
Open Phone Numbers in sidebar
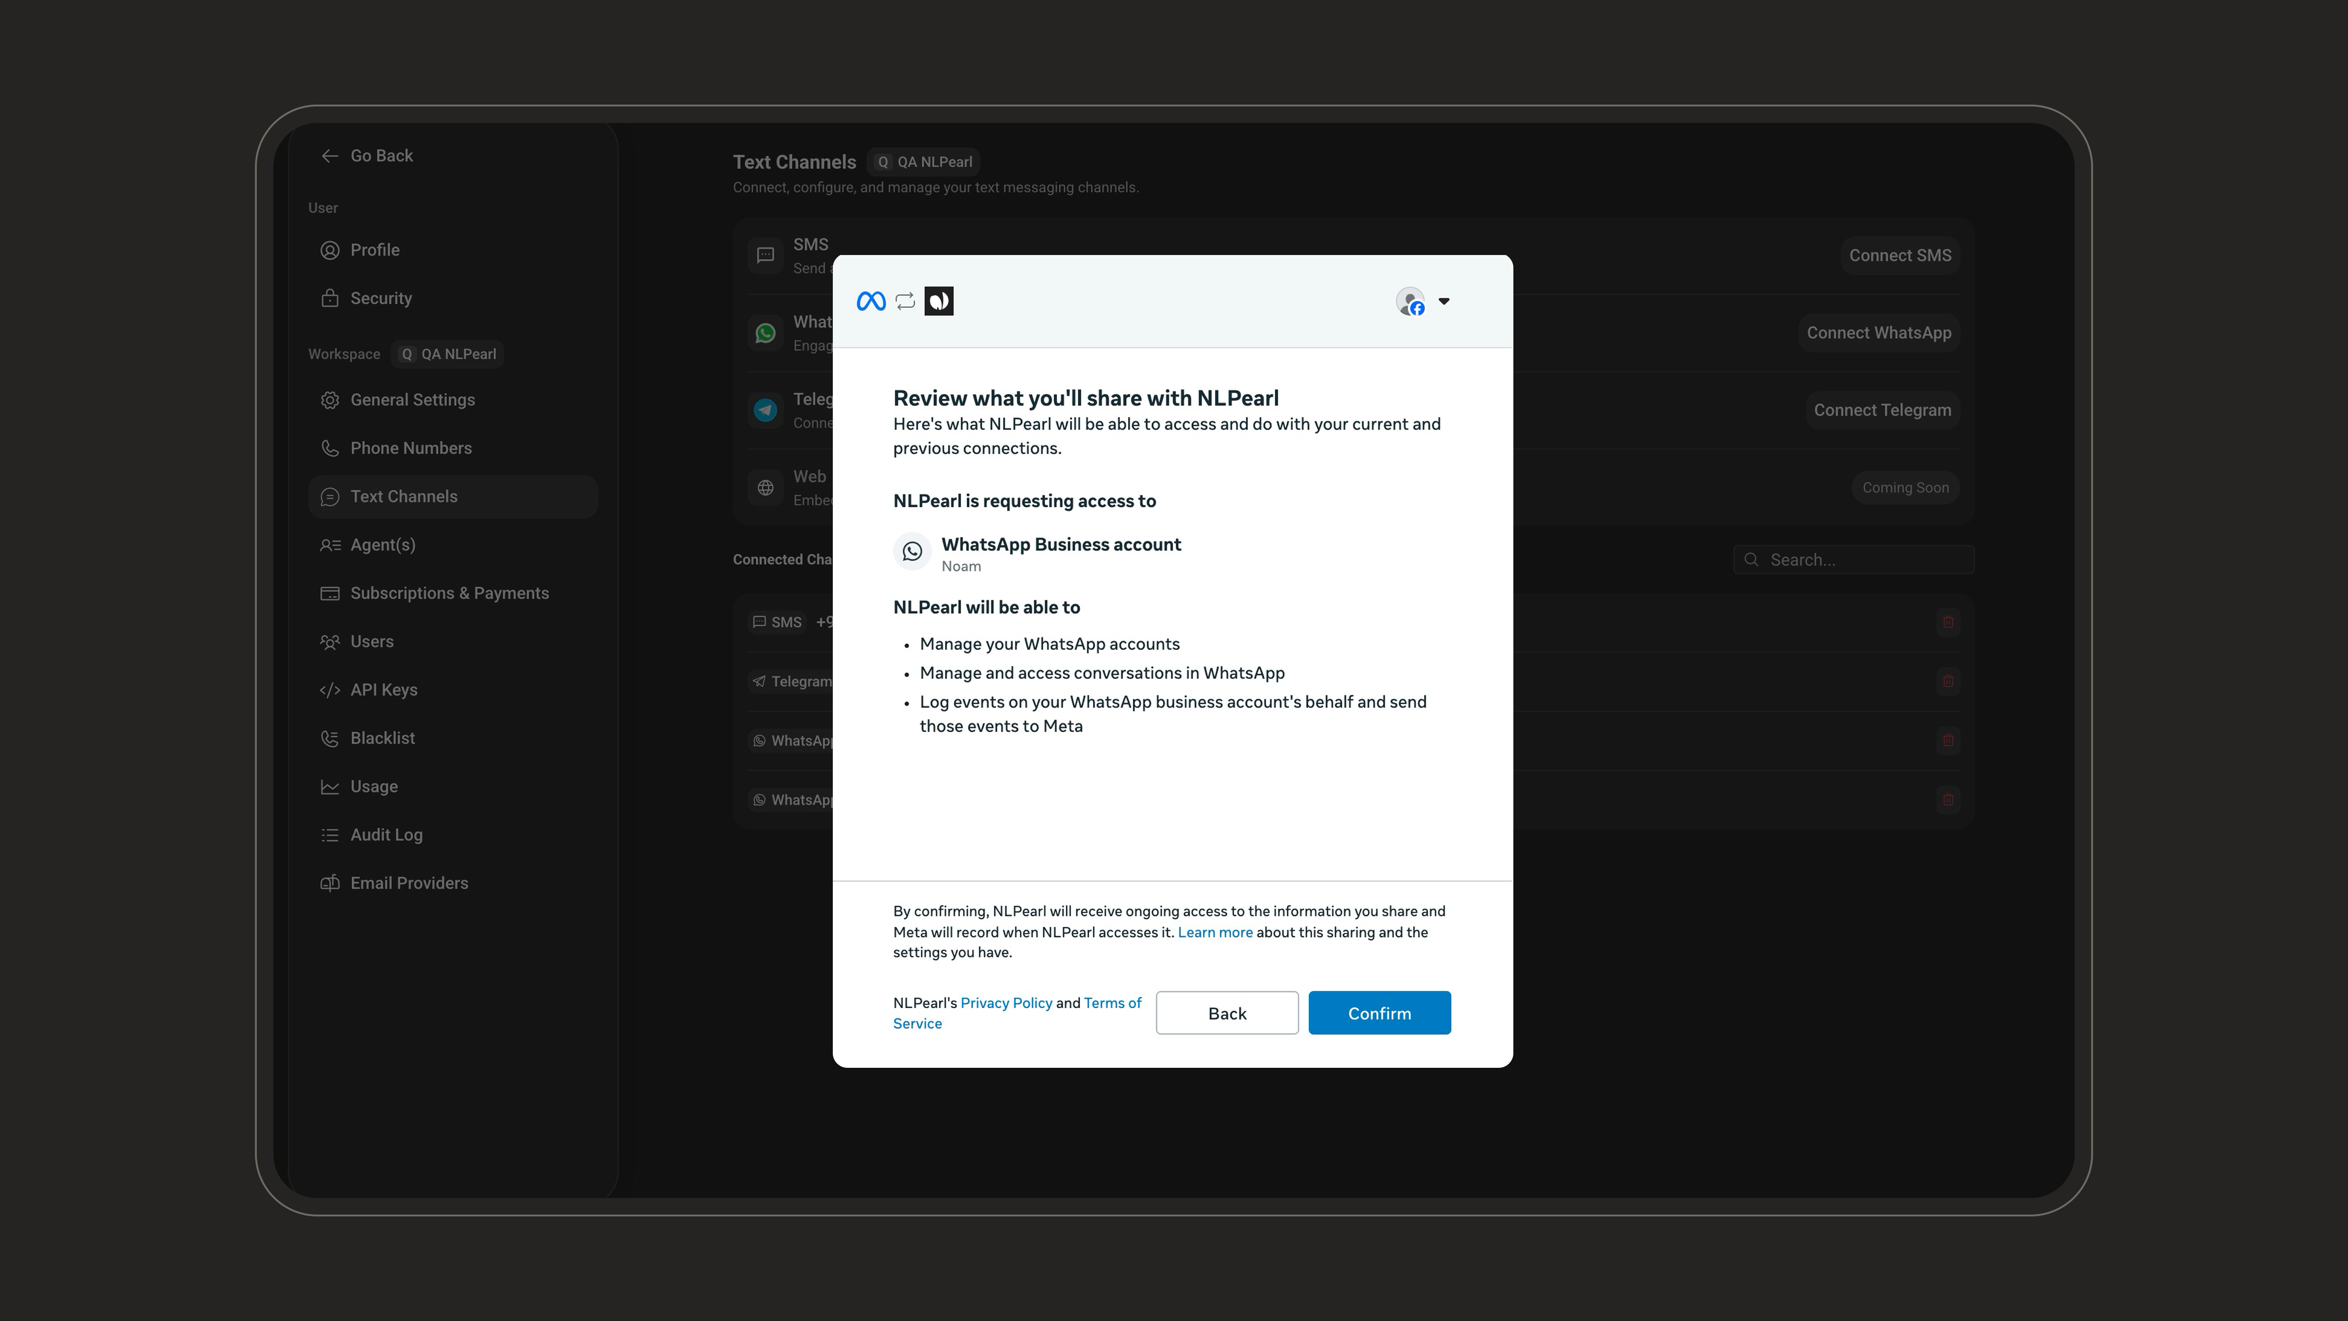coord(452,448)
